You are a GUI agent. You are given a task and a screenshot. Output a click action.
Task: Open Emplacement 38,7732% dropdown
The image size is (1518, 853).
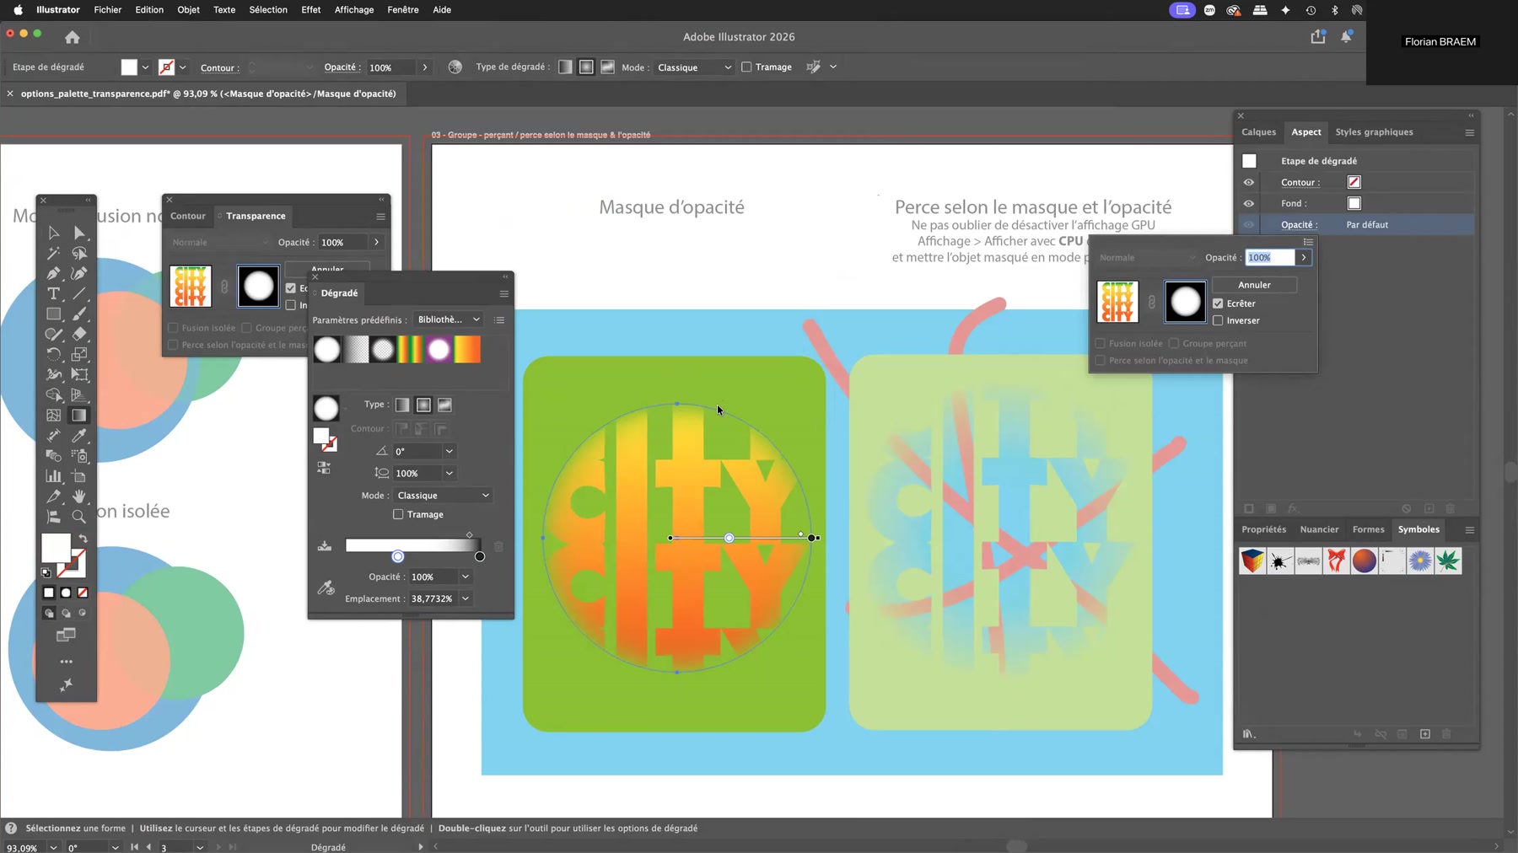coord(466,598)
